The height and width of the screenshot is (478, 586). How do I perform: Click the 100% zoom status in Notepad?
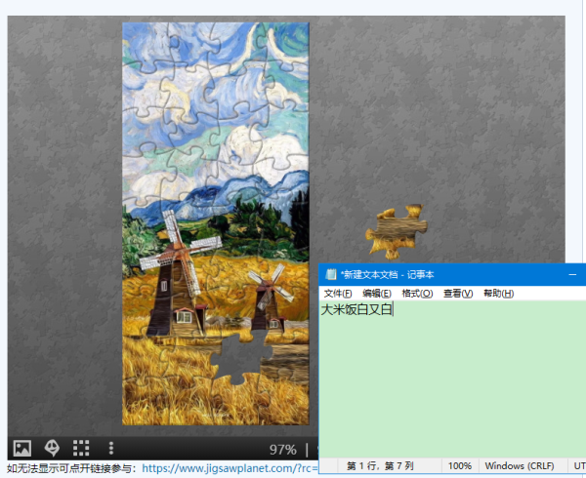pyautogui.click(x=460, y=466)
